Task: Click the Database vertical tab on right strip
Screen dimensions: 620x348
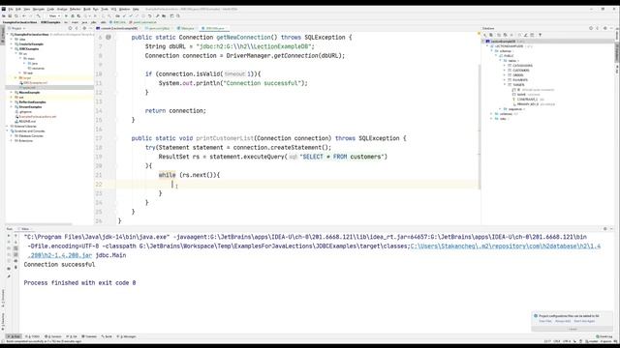Action: (617, 52)
